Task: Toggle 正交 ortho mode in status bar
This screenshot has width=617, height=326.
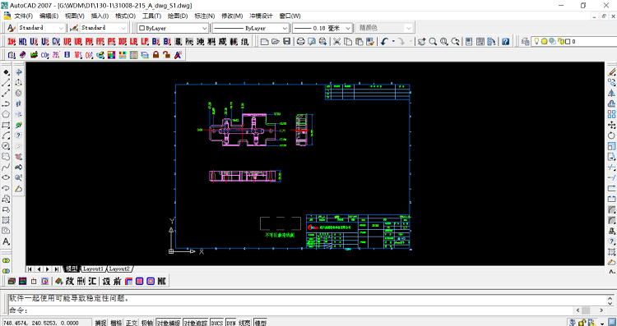Action: pyautogui.click(x=131, y=323)
